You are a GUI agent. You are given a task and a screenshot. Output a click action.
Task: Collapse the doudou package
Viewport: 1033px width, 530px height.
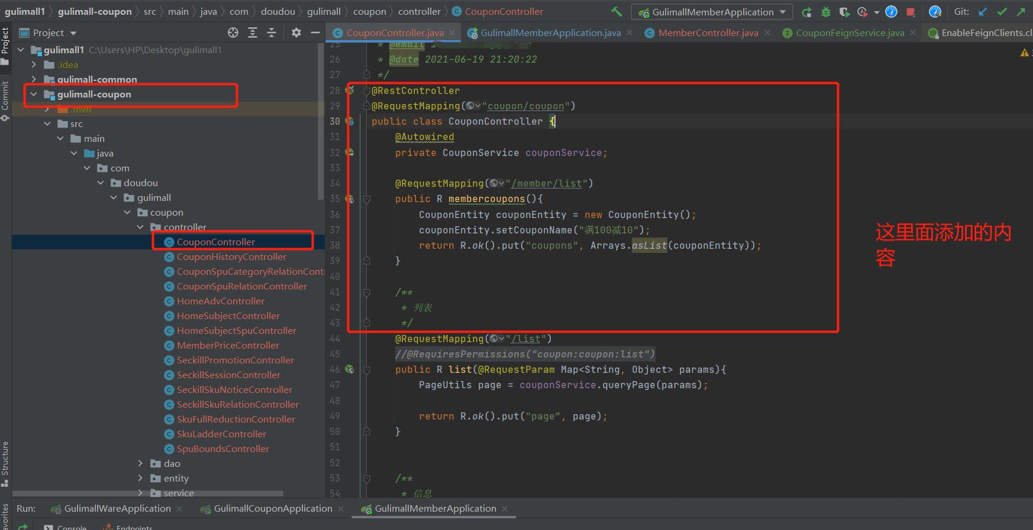[101, 183]
